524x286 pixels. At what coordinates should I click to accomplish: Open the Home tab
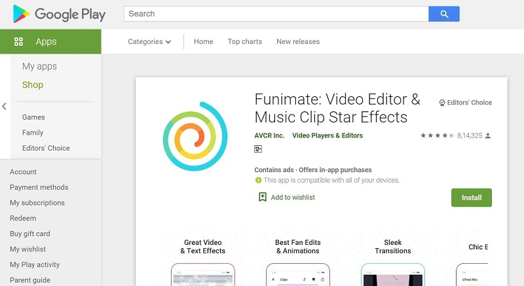click(x=203, y=41)
